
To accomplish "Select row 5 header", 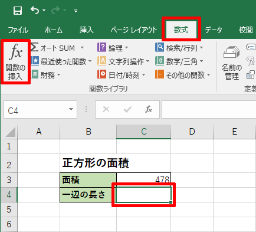I will [x=9, y=210].
